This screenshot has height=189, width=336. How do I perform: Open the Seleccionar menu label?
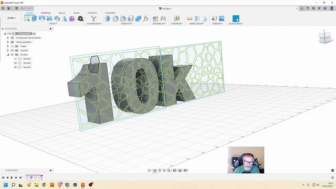(x=236, y=24)
